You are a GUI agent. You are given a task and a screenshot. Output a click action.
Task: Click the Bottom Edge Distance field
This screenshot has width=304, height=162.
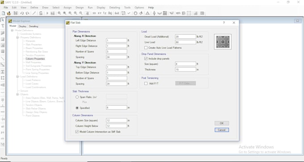(117, 73)
